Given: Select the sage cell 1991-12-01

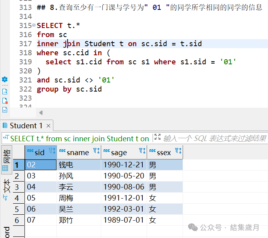Looking at the screenshot, I should pos(124,198).
